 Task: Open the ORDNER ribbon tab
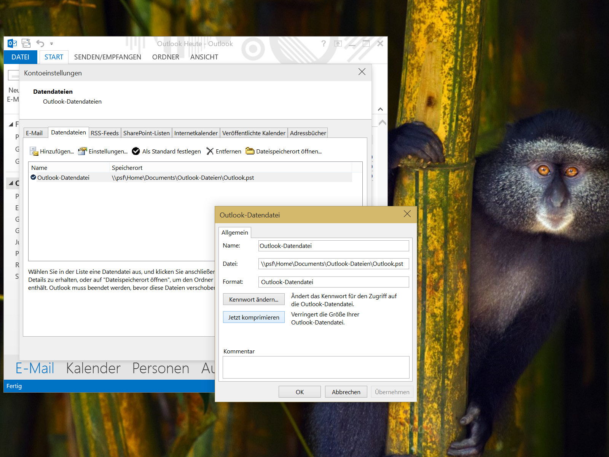166,57
